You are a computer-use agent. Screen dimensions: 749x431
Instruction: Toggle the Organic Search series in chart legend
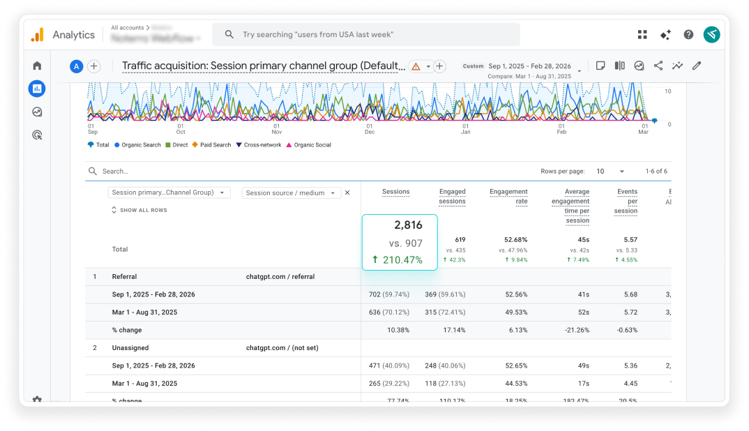pyautogui.click(x=140, y=145)
